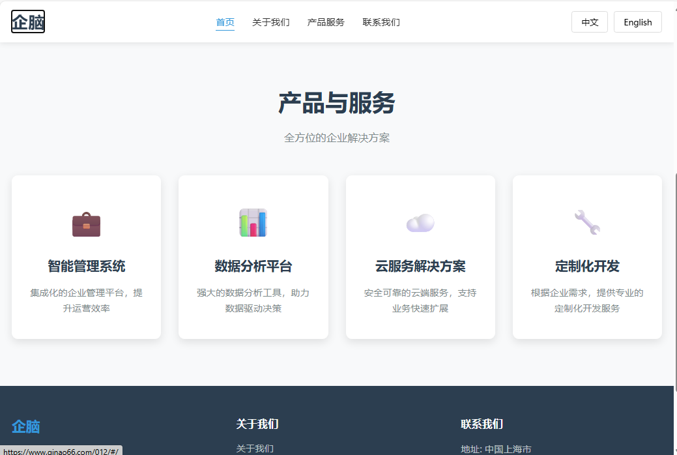Screen dimensions: 677x455
Task: Open the 首页 navigation tab
Action: coord(225,22)
